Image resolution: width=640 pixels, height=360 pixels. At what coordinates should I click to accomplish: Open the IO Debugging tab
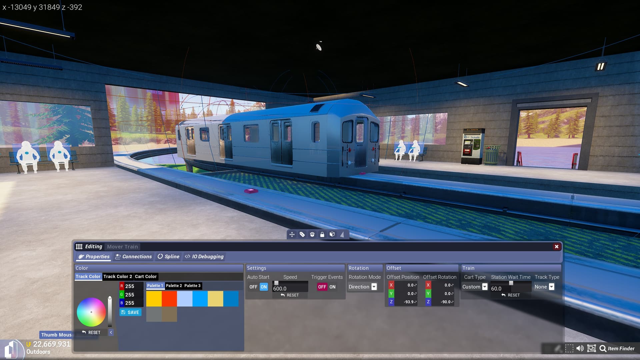204,257
